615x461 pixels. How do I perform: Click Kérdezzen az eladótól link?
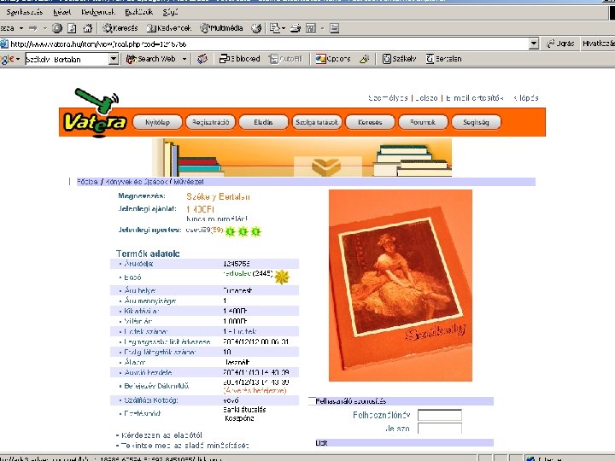click(x=162, y=435)
